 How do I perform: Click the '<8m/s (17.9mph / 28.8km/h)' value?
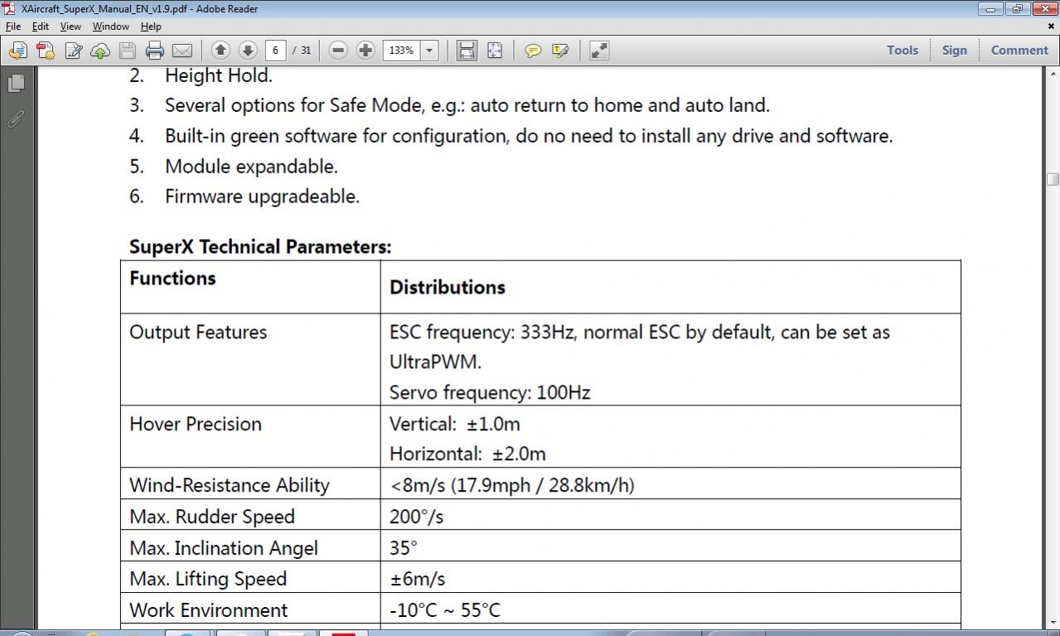(x=512, y=485)
